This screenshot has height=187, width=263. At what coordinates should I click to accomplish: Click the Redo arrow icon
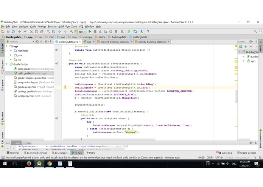point(25,31)
